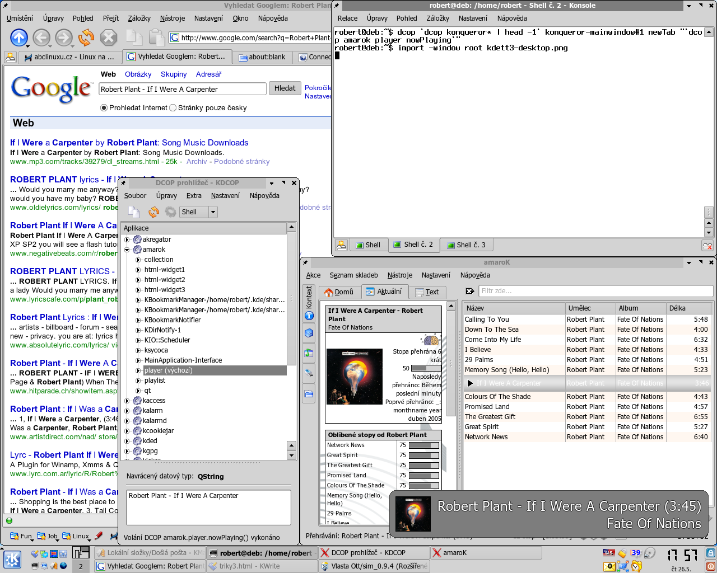This screenshot has width=717, height=573.
Task: Open Amarok's playlists music note sidebar icon
Action: (x=309, y=353)
